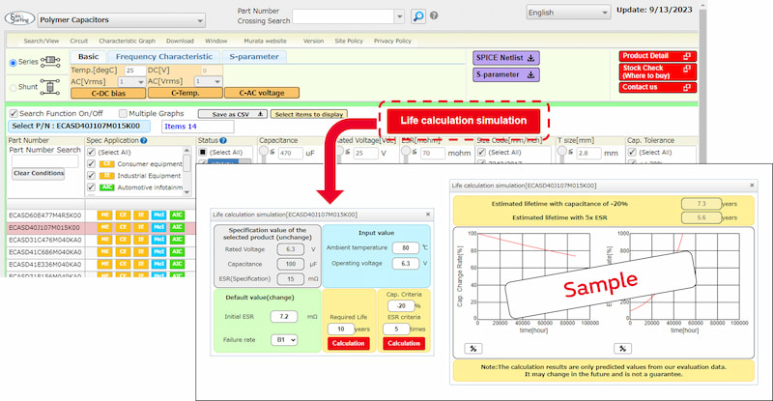
Task: Expand the Failure rate B1 dropdown
Action: [285, 339]
